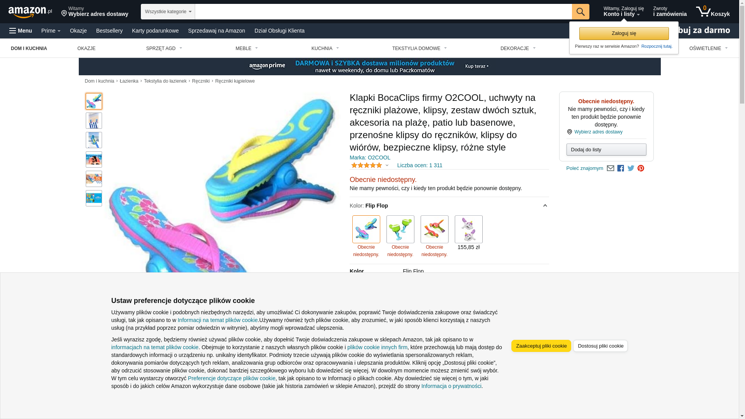Open the shopping cart Koszyk icon
The width and height of the screenshot is (745, 419).
point(712,12)
